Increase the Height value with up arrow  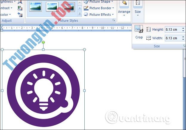(x=183, y=28)
